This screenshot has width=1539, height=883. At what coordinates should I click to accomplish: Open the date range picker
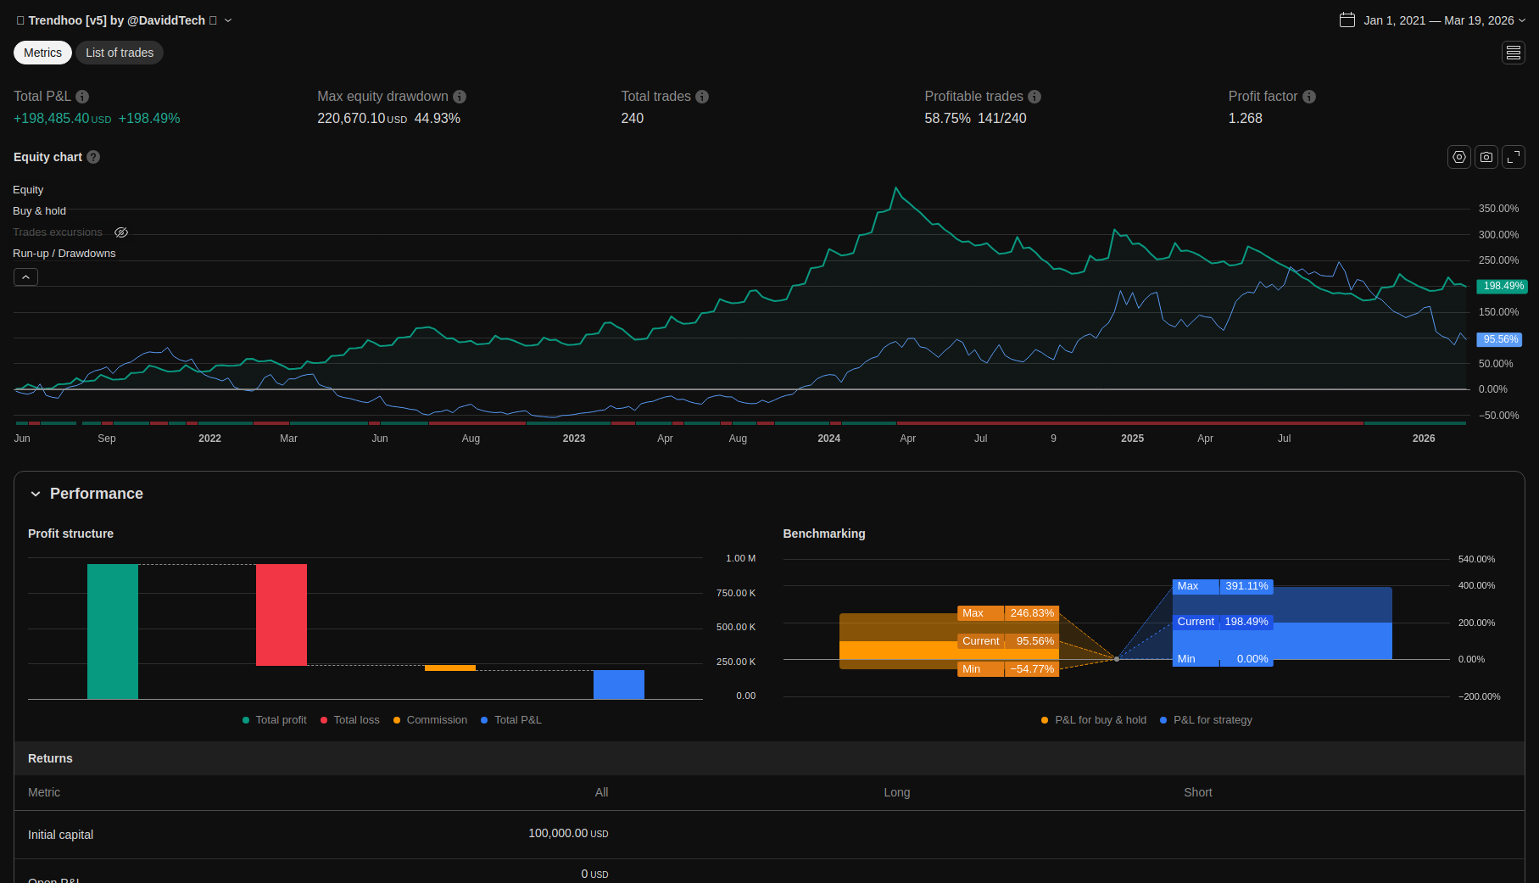pyautogui.click(x=1432, y=20)
